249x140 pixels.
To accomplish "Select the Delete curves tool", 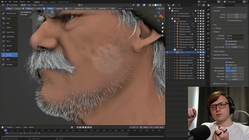I will 9,28.
